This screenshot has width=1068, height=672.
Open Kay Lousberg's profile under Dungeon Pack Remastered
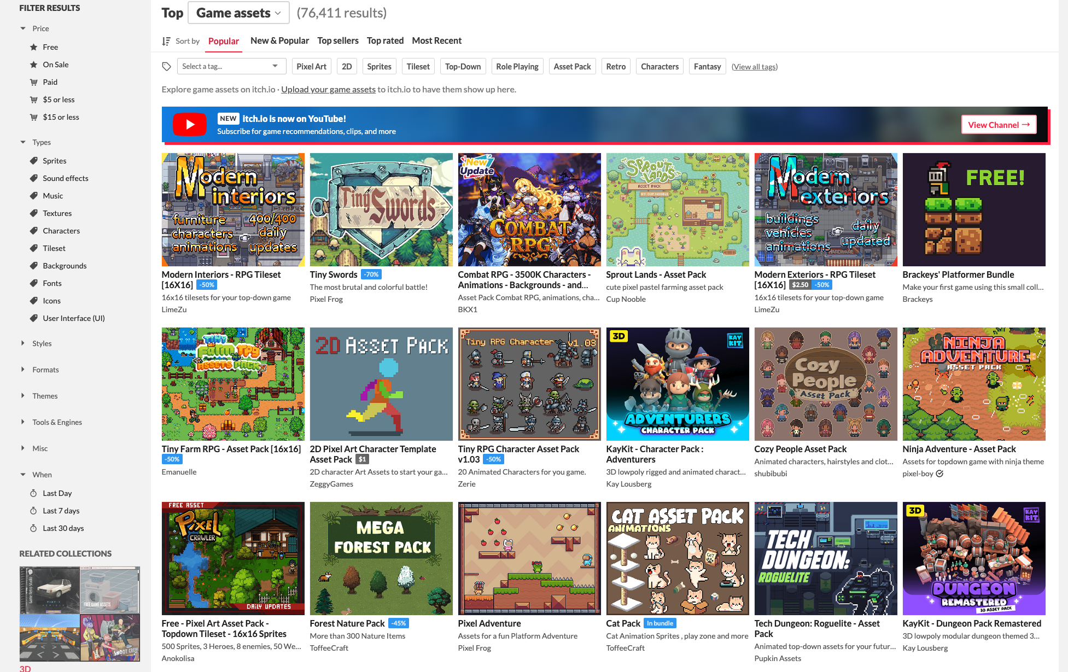pos(925,648)
